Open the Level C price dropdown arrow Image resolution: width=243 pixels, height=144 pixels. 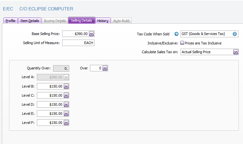(66, 95)
